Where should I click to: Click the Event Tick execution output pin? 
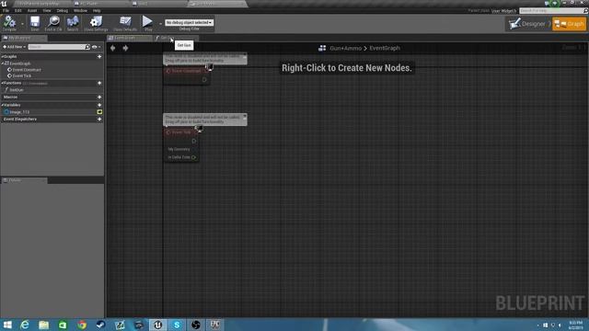coord(194,142)
